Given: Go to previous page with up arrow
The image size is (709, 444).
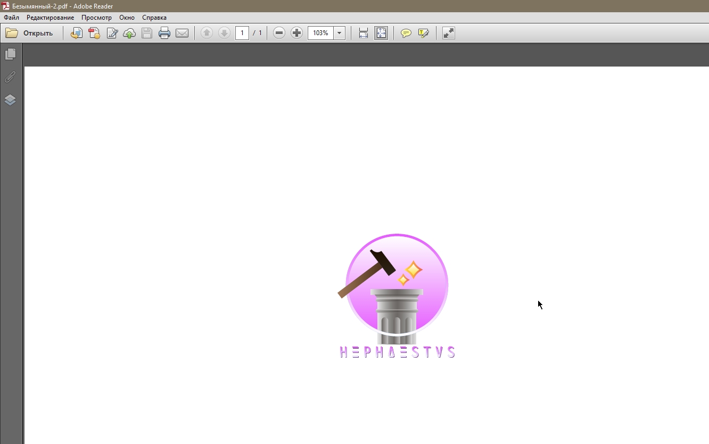Looking at the screenshot, I should tap(207, 33).
